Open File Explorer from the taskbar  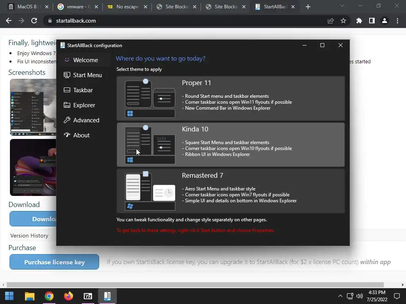coord(29,296)
